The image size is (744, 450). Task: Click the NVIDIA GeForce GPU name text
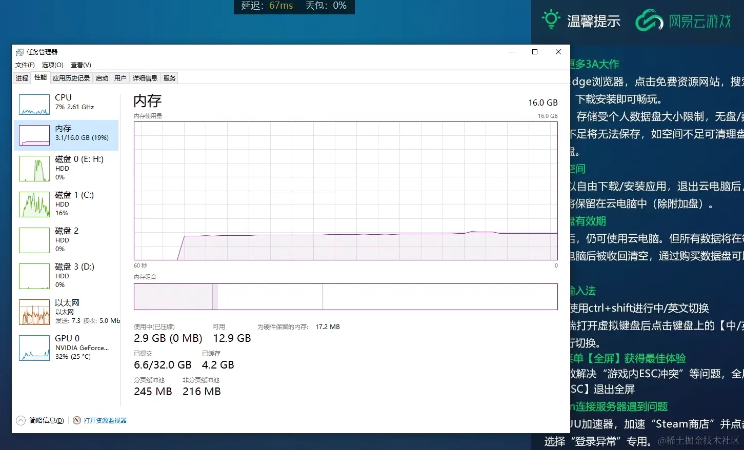82,348
